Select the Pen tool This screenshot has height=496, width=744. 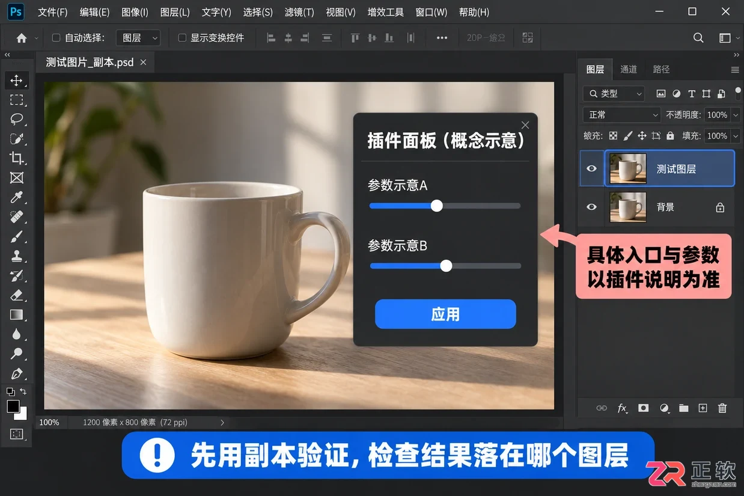coord(16,373)
